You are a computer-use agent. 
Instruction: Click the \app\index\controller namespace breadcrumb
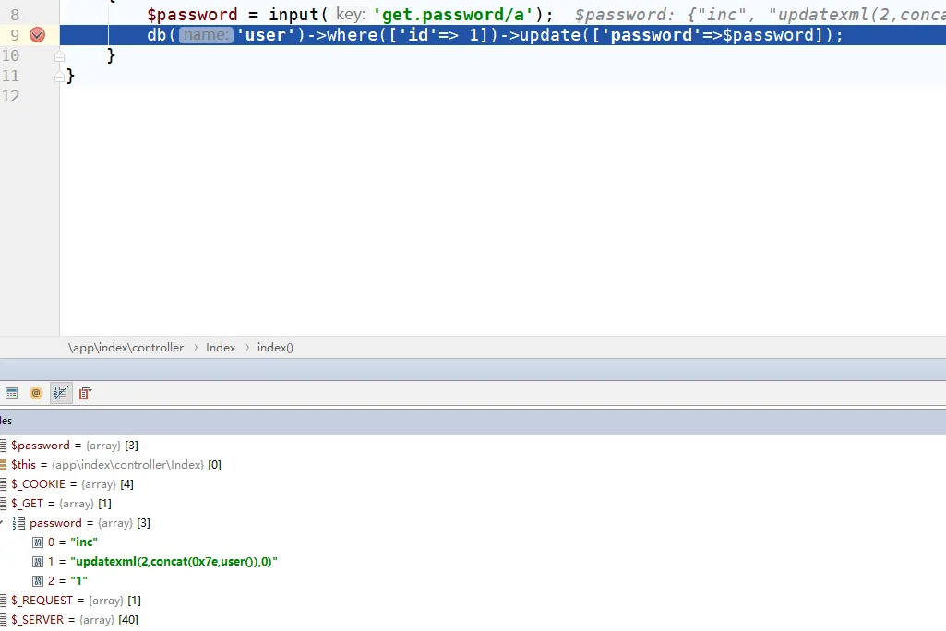(x=126, y=348)
